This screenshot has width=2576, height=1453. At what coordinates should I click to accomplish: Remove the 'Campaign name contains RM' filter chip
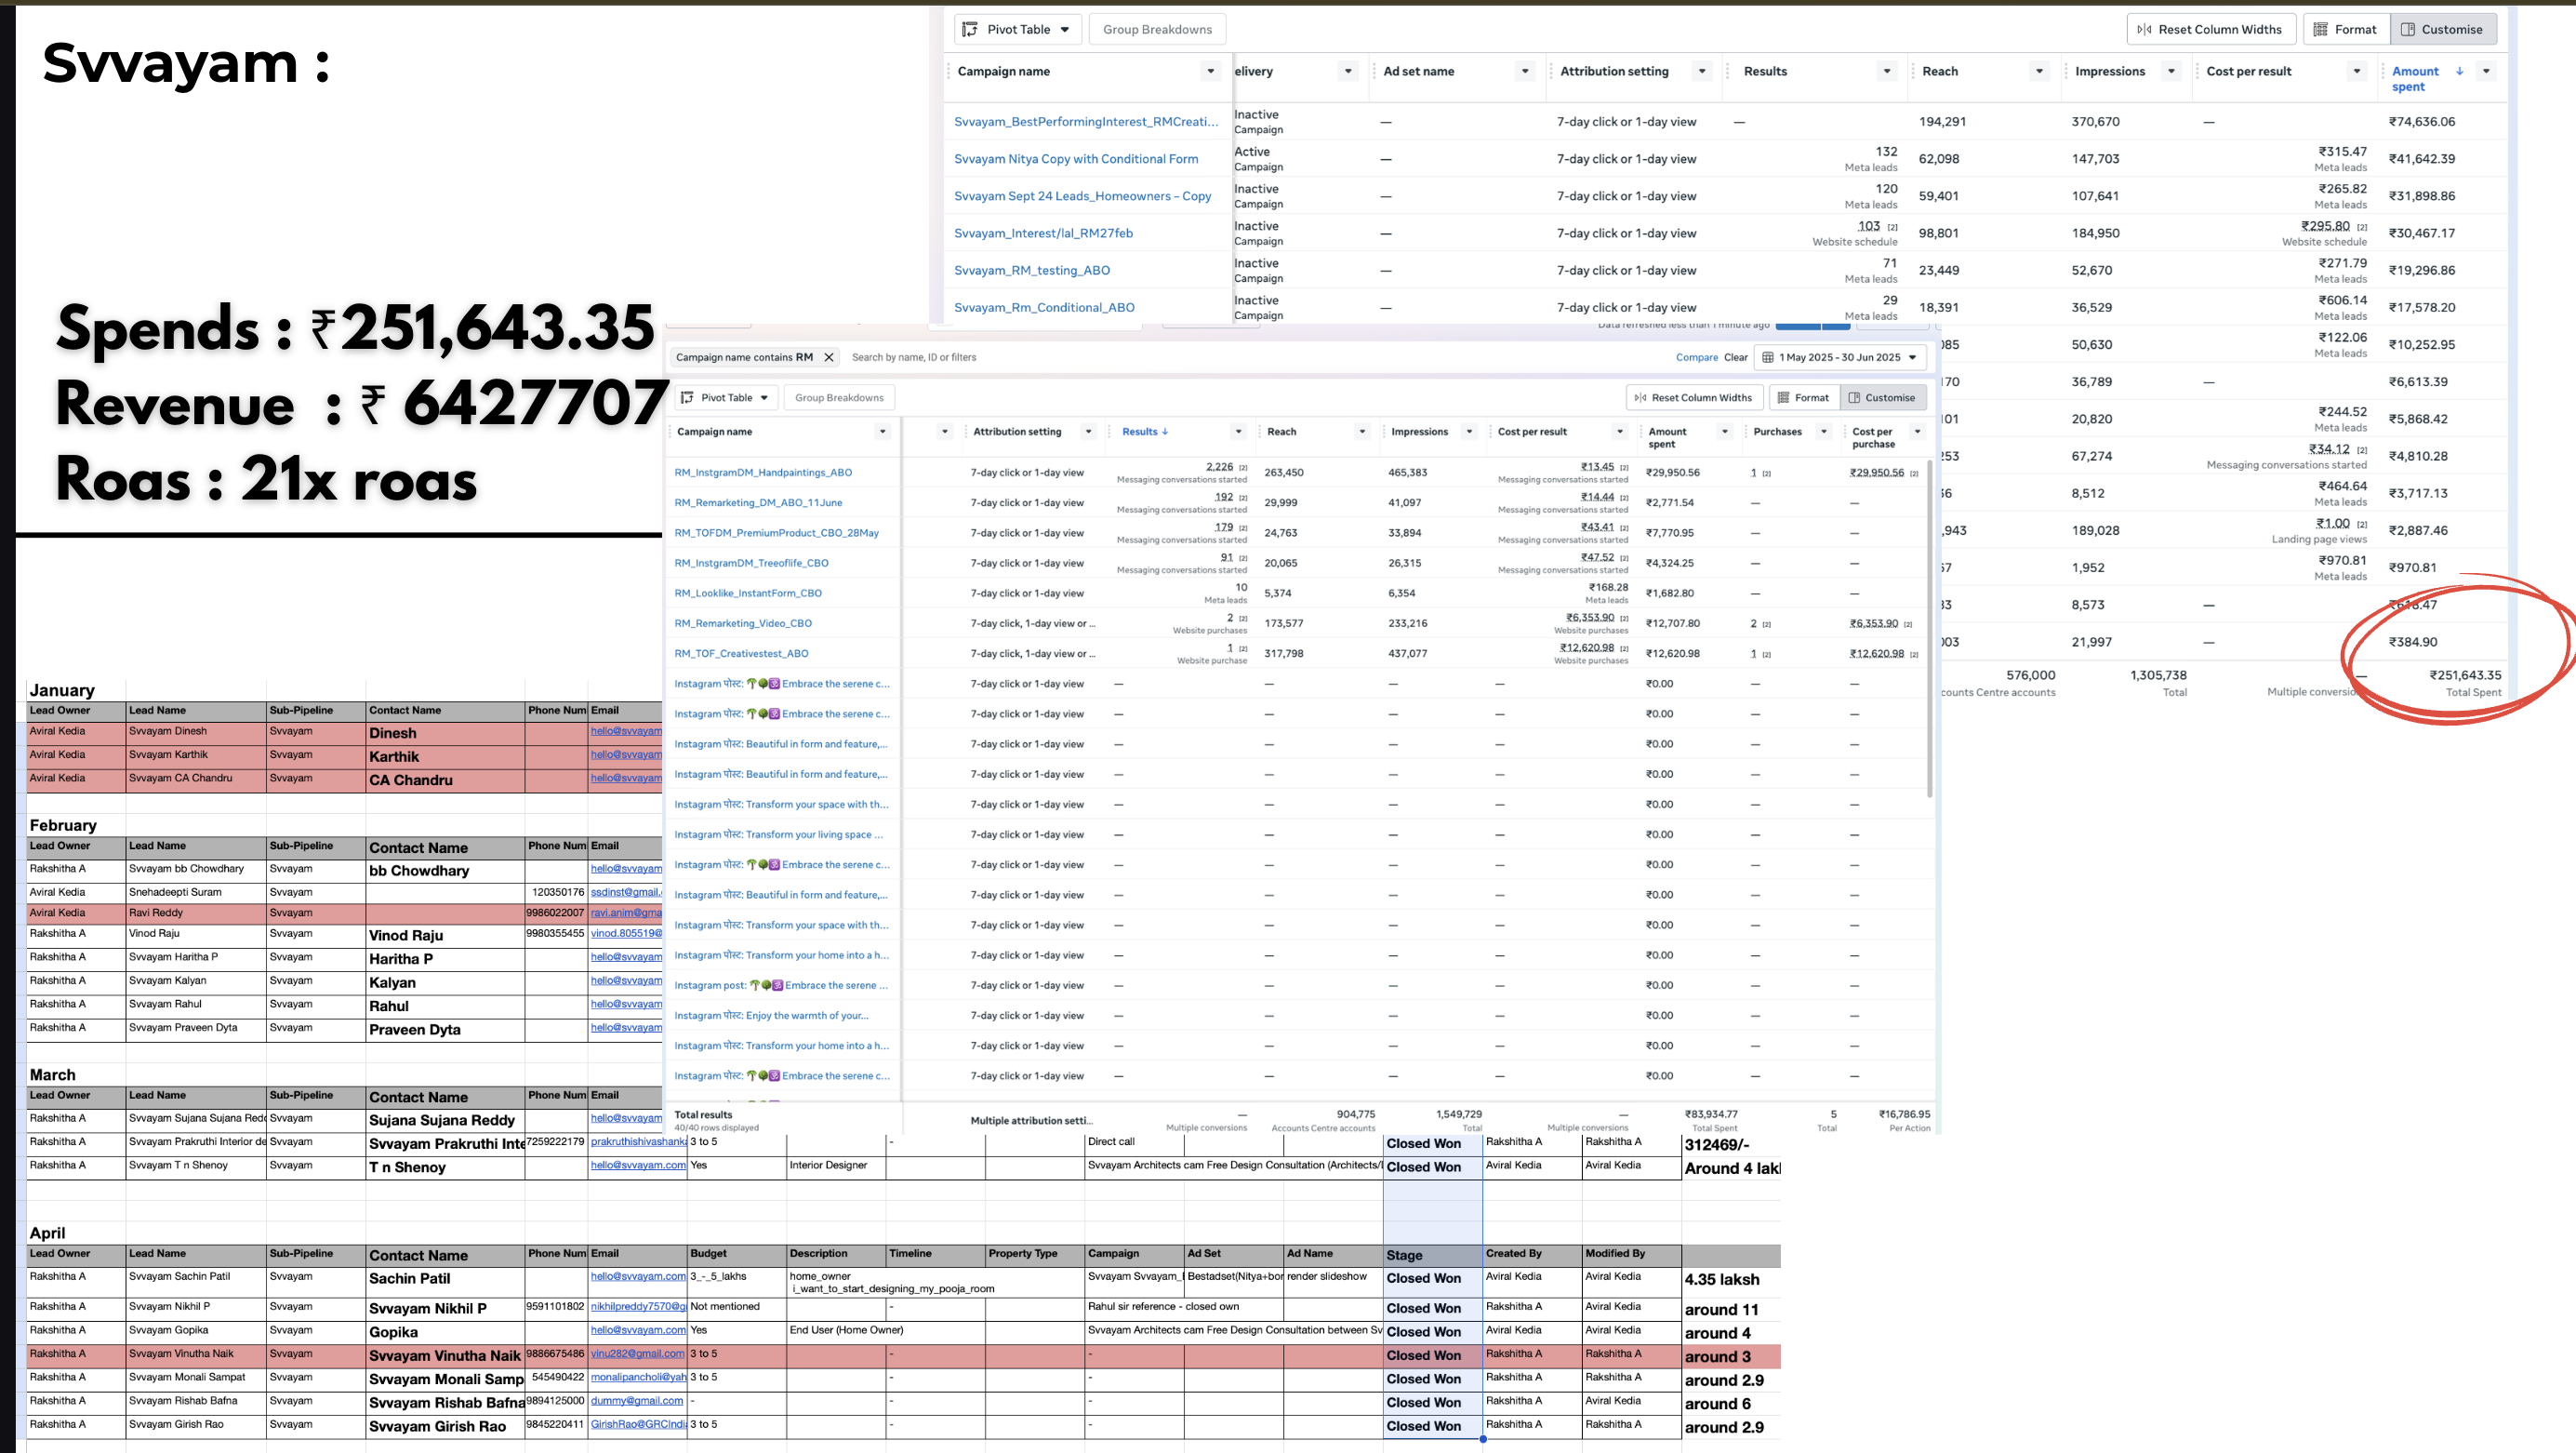[x=828, y=357]
